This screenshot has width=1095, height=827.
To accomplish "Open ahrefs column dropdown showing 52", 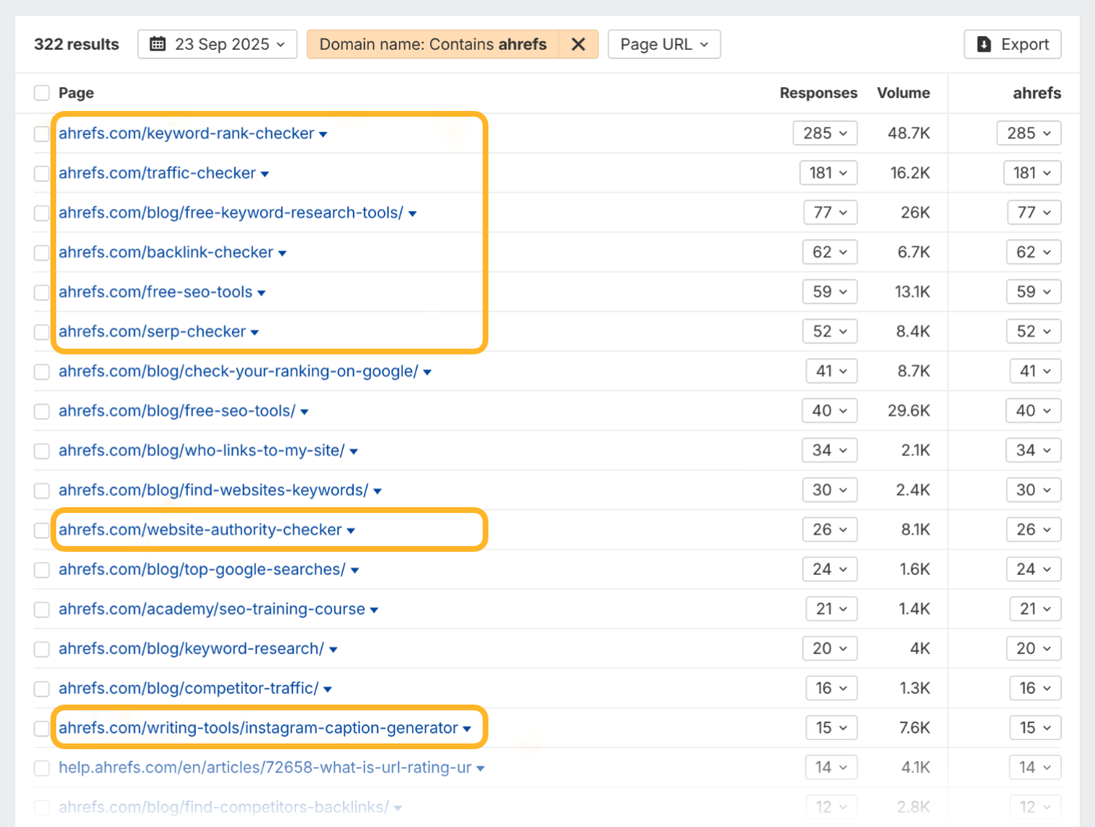I will coord(1034,331).
